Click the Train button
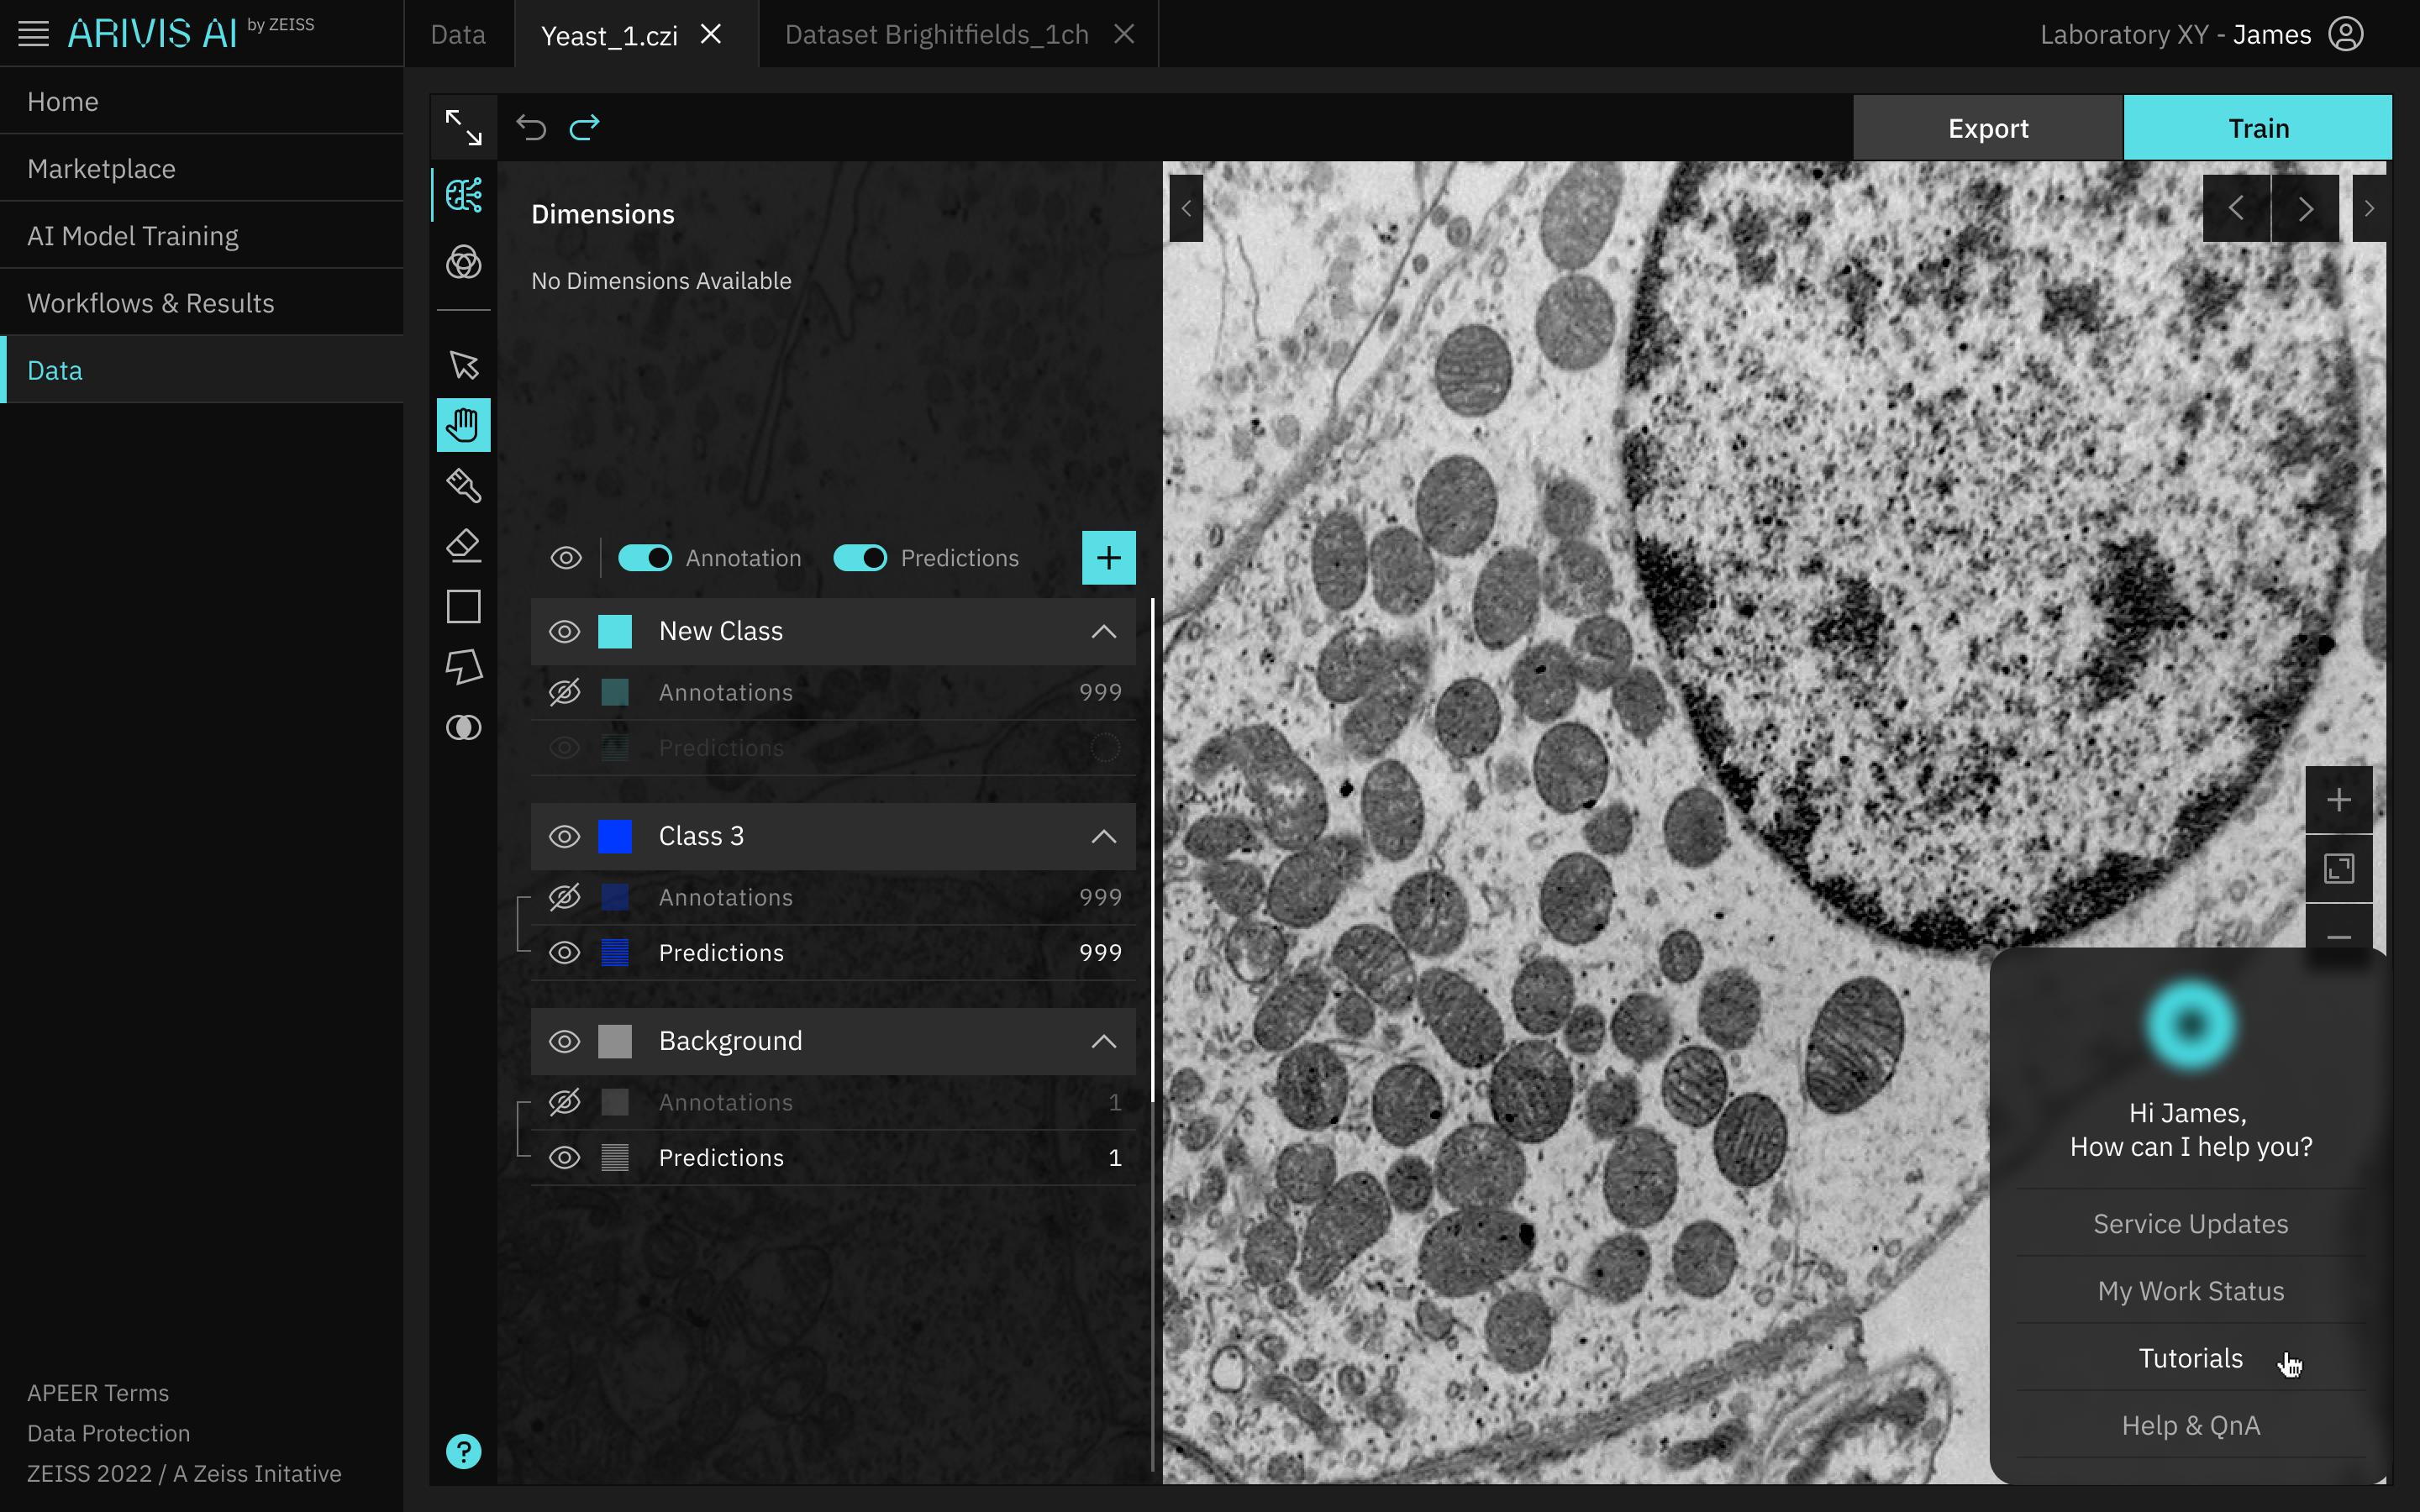Screen dimensions: 2420x1512 (2257, 128)
